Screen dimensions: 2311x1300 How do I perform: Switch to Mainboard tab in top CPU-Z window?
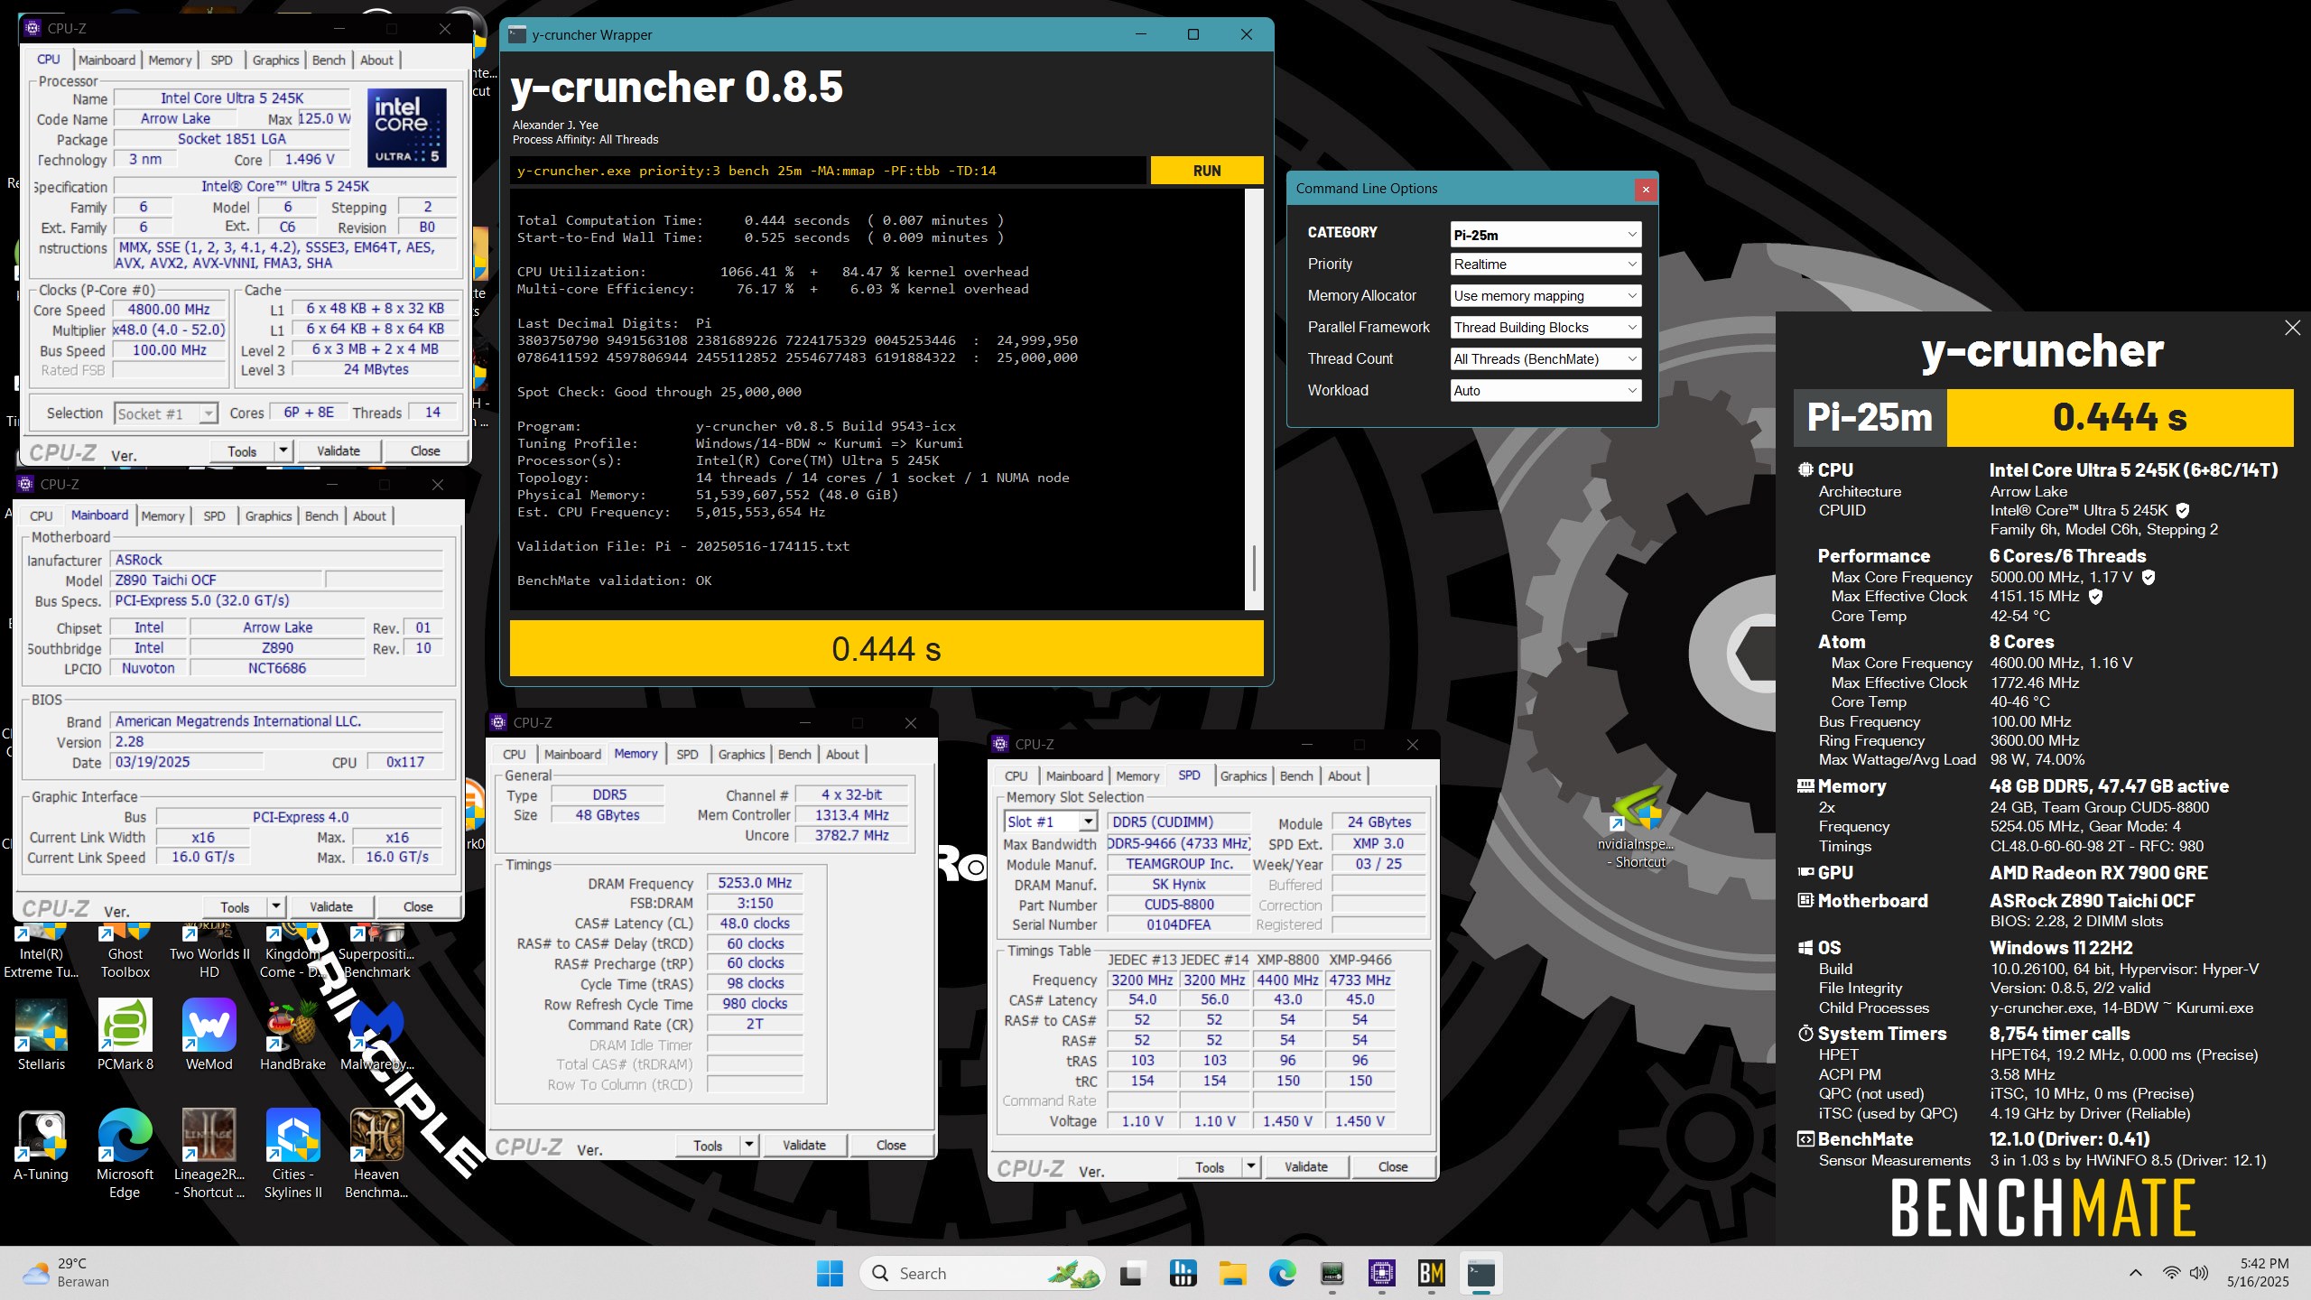pyautogui.click(x=107, y=60)
